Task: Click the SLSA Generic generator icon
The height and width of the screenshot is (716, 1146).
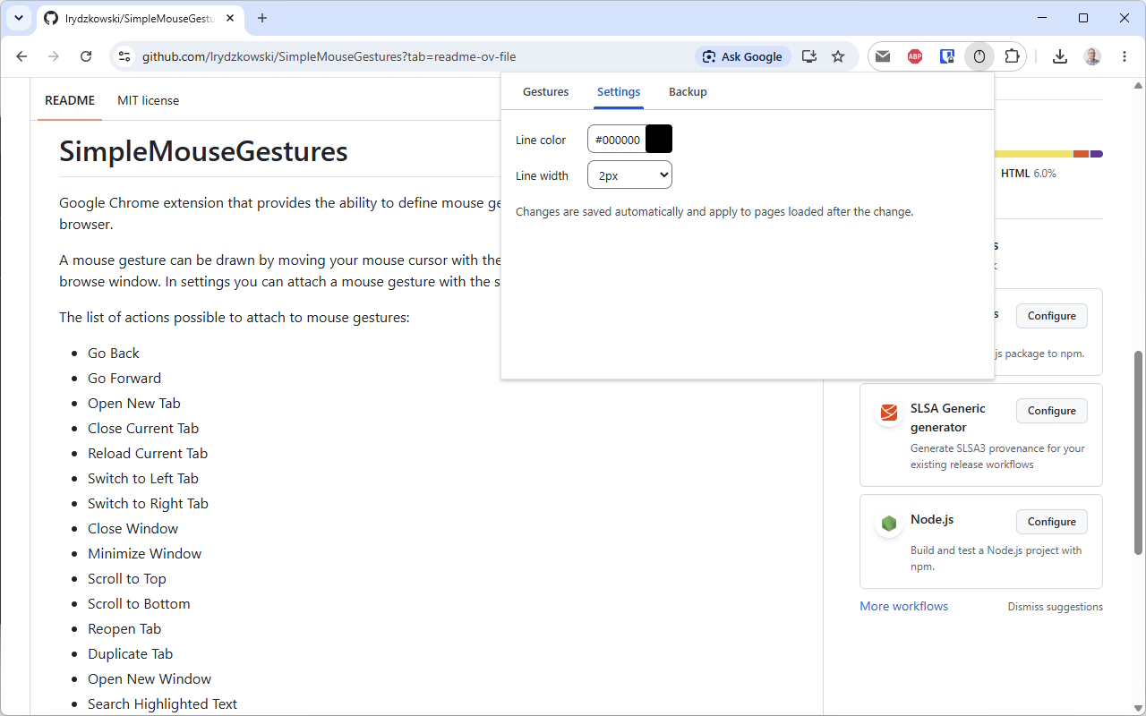Action: [889, 413]
